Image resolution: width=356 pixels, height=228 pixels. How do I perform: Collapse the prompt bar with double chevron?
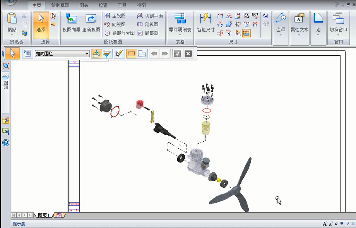(x=336, y=224)
